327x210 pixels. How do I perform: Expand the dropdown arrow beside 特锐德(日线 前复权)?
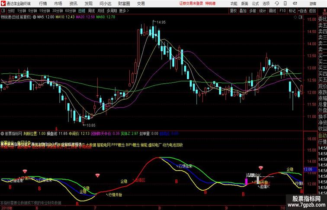pos(35,17)
